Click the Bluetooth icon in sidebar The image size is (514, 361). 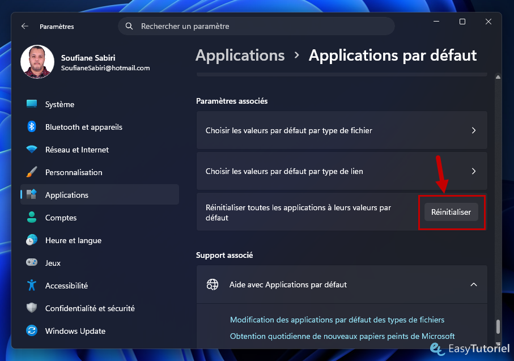click(32, 126)
